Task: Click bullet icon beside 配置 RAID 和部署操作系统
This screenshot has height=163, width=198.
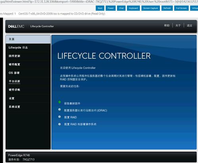Action: pyautogui.click(x=60, y=124)
